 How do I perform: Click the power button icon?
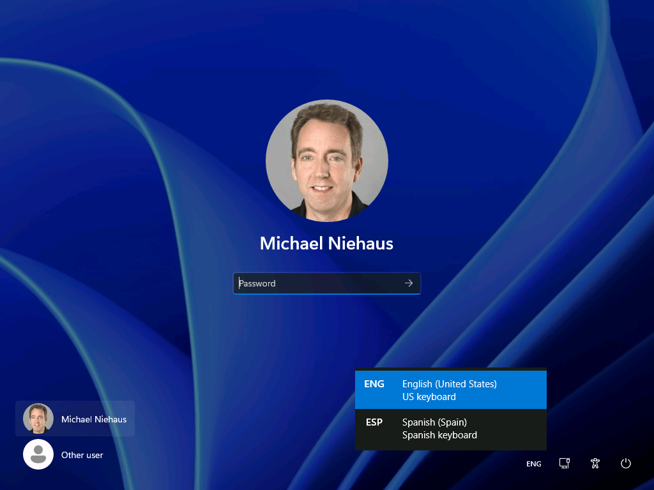click(626, 463)
